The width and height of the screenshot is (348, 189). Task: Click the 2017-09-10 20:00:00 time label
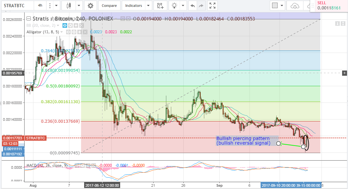coord(279,185)
